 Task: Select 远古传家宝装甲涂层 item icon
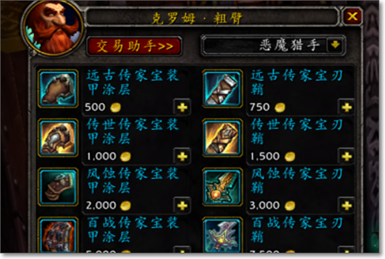[58, 89]
